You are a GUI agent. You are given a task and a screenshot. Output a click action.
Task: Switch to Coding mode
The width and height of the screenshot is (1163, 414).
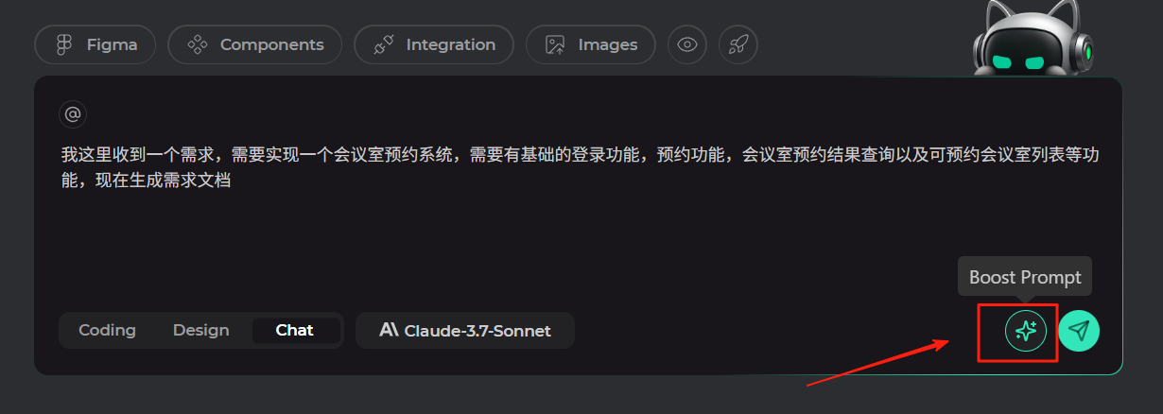coord(107,330)
